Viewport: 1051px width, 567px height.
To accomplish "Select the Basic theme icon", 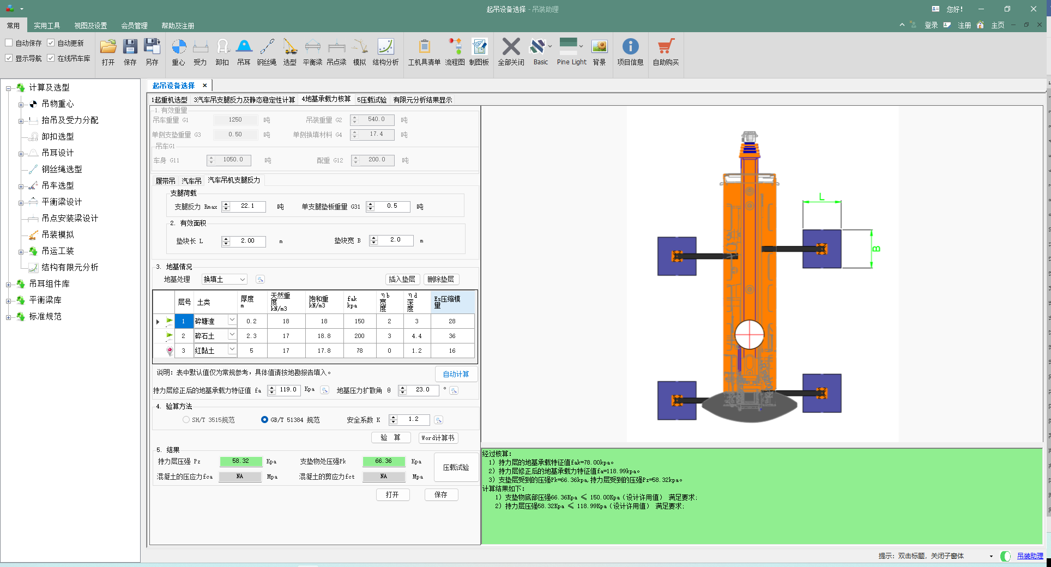I will click(x=538, y=47).
